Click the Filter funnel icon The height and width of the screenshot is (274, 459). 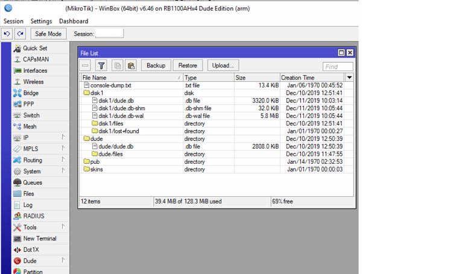[101, 66]
